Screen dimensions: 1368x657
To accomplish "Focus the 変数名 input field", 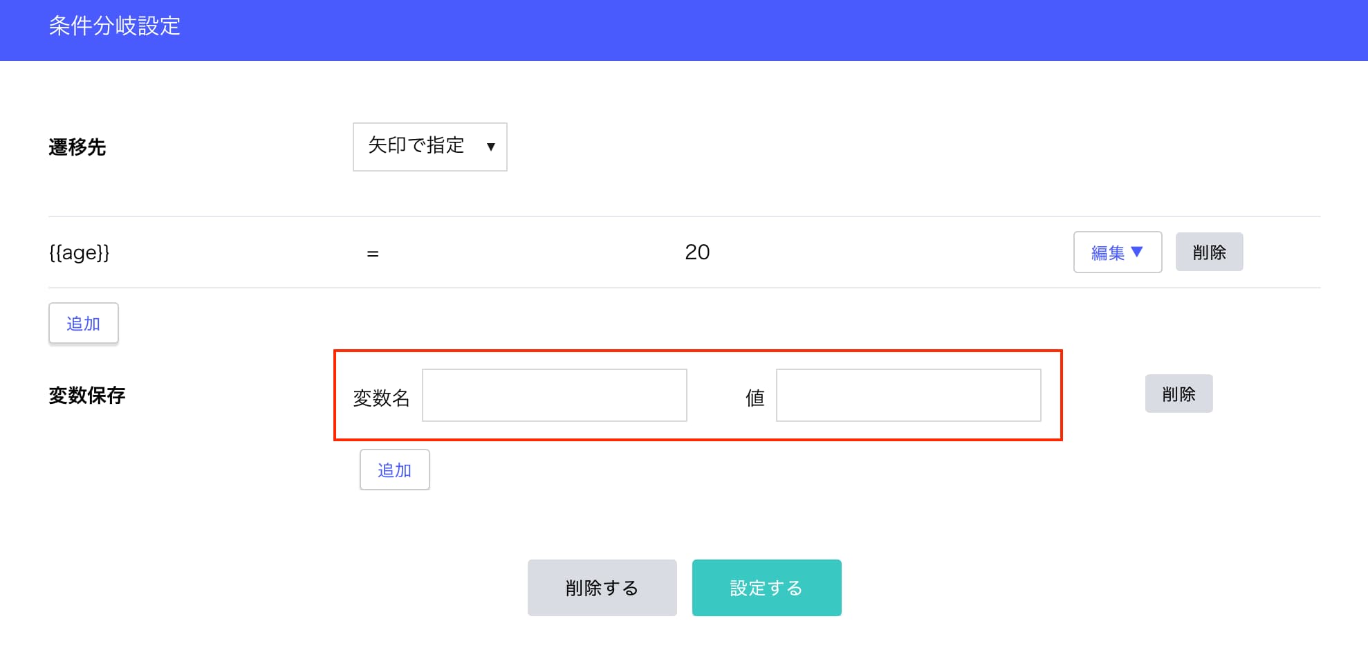I will (x=555, y=395).
